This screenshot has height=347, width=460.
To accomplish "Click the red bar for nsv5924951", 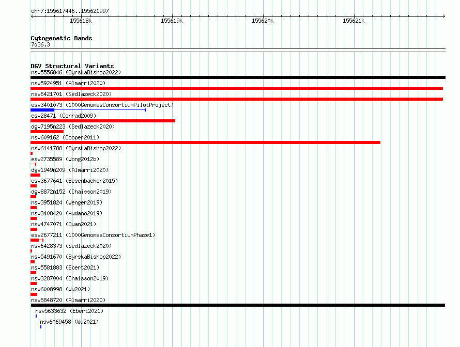I will (x=237, y=88).
